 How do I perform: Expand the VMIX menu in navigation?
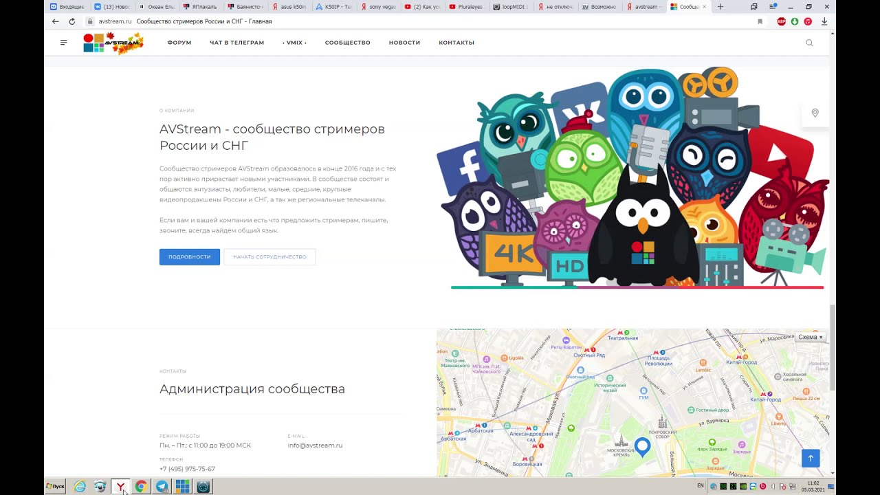pyautogui.click(x=294, y=43)
